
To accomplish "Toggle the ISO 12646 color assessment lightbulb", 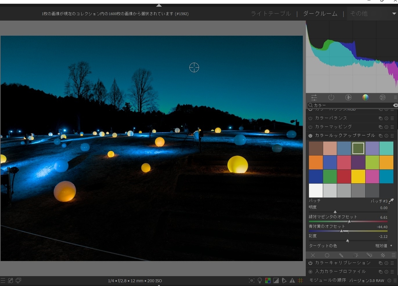I will [260, 280].
